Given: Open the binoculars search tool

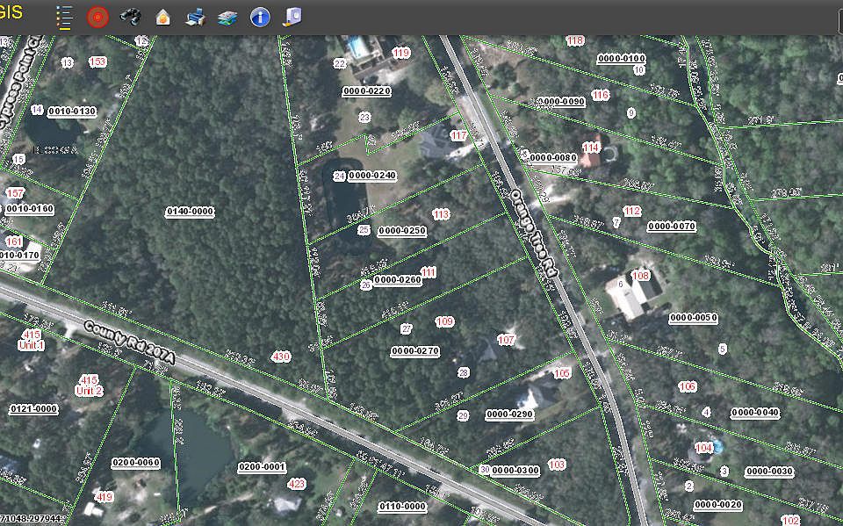Looking at the screenshot, I should click(x=130, y=17).
